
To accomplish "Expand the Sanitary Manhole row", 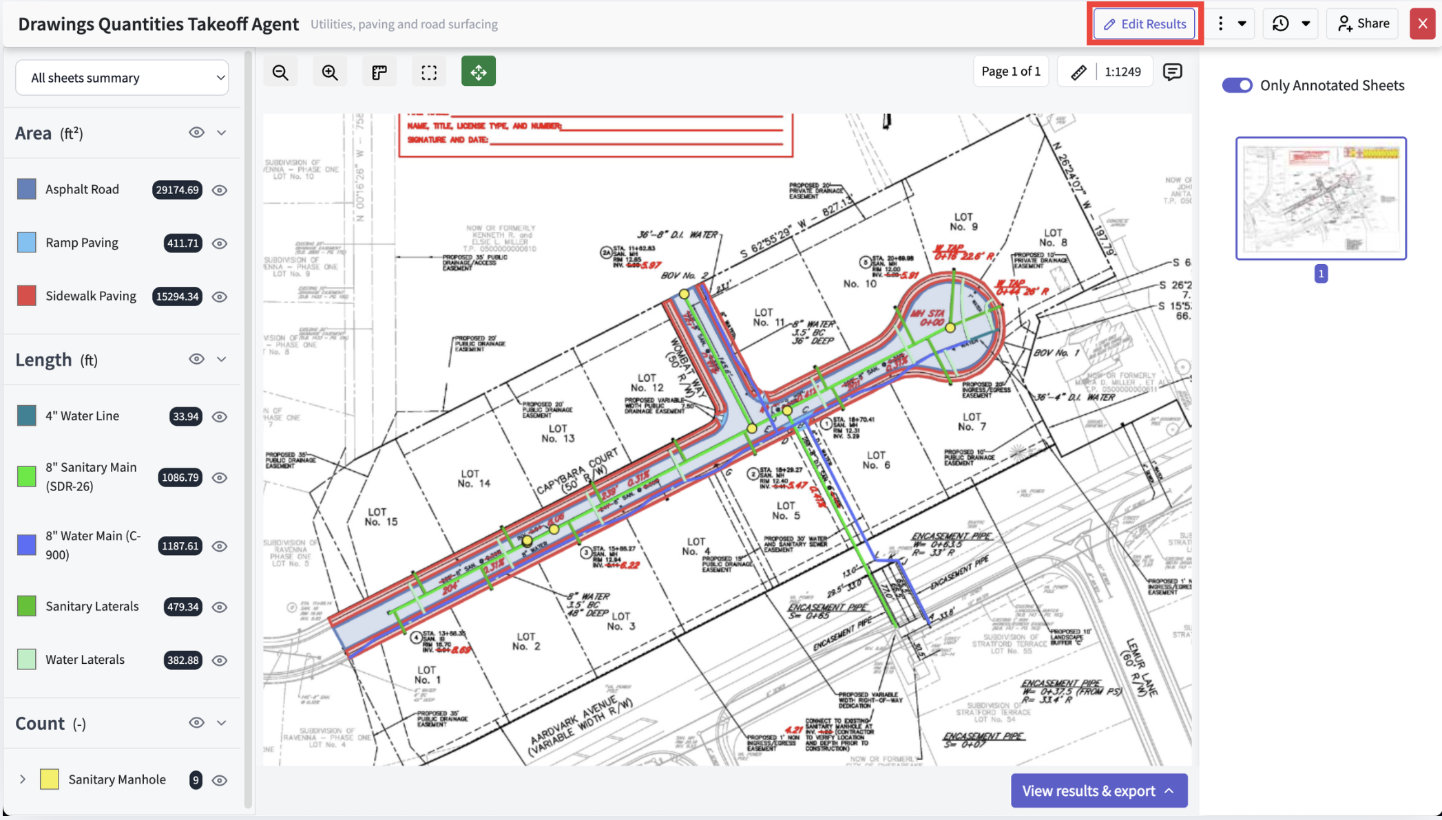I will tap(23, 779).
